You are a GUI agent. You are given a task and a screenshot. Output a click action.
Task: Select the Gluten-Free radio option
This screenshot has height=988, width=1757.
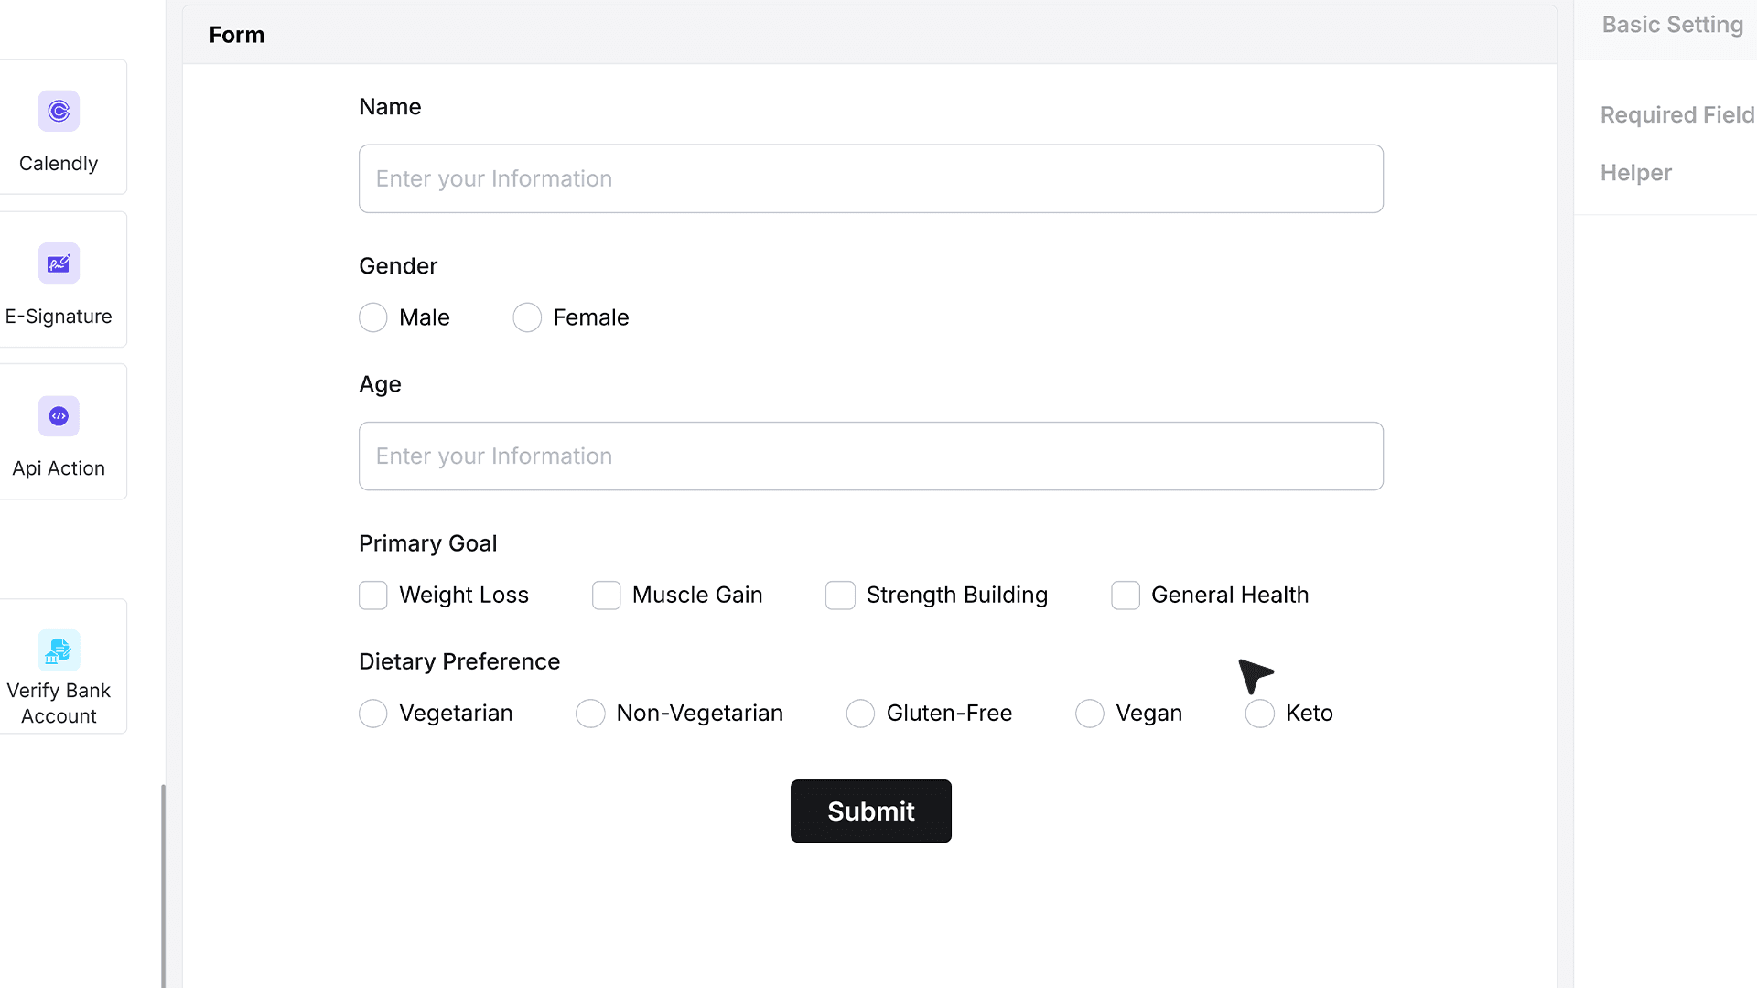860,714
